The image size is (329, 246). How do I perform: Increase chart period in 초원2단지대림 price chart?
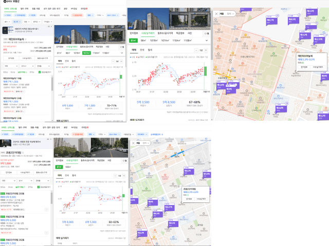tap(124, 176)
